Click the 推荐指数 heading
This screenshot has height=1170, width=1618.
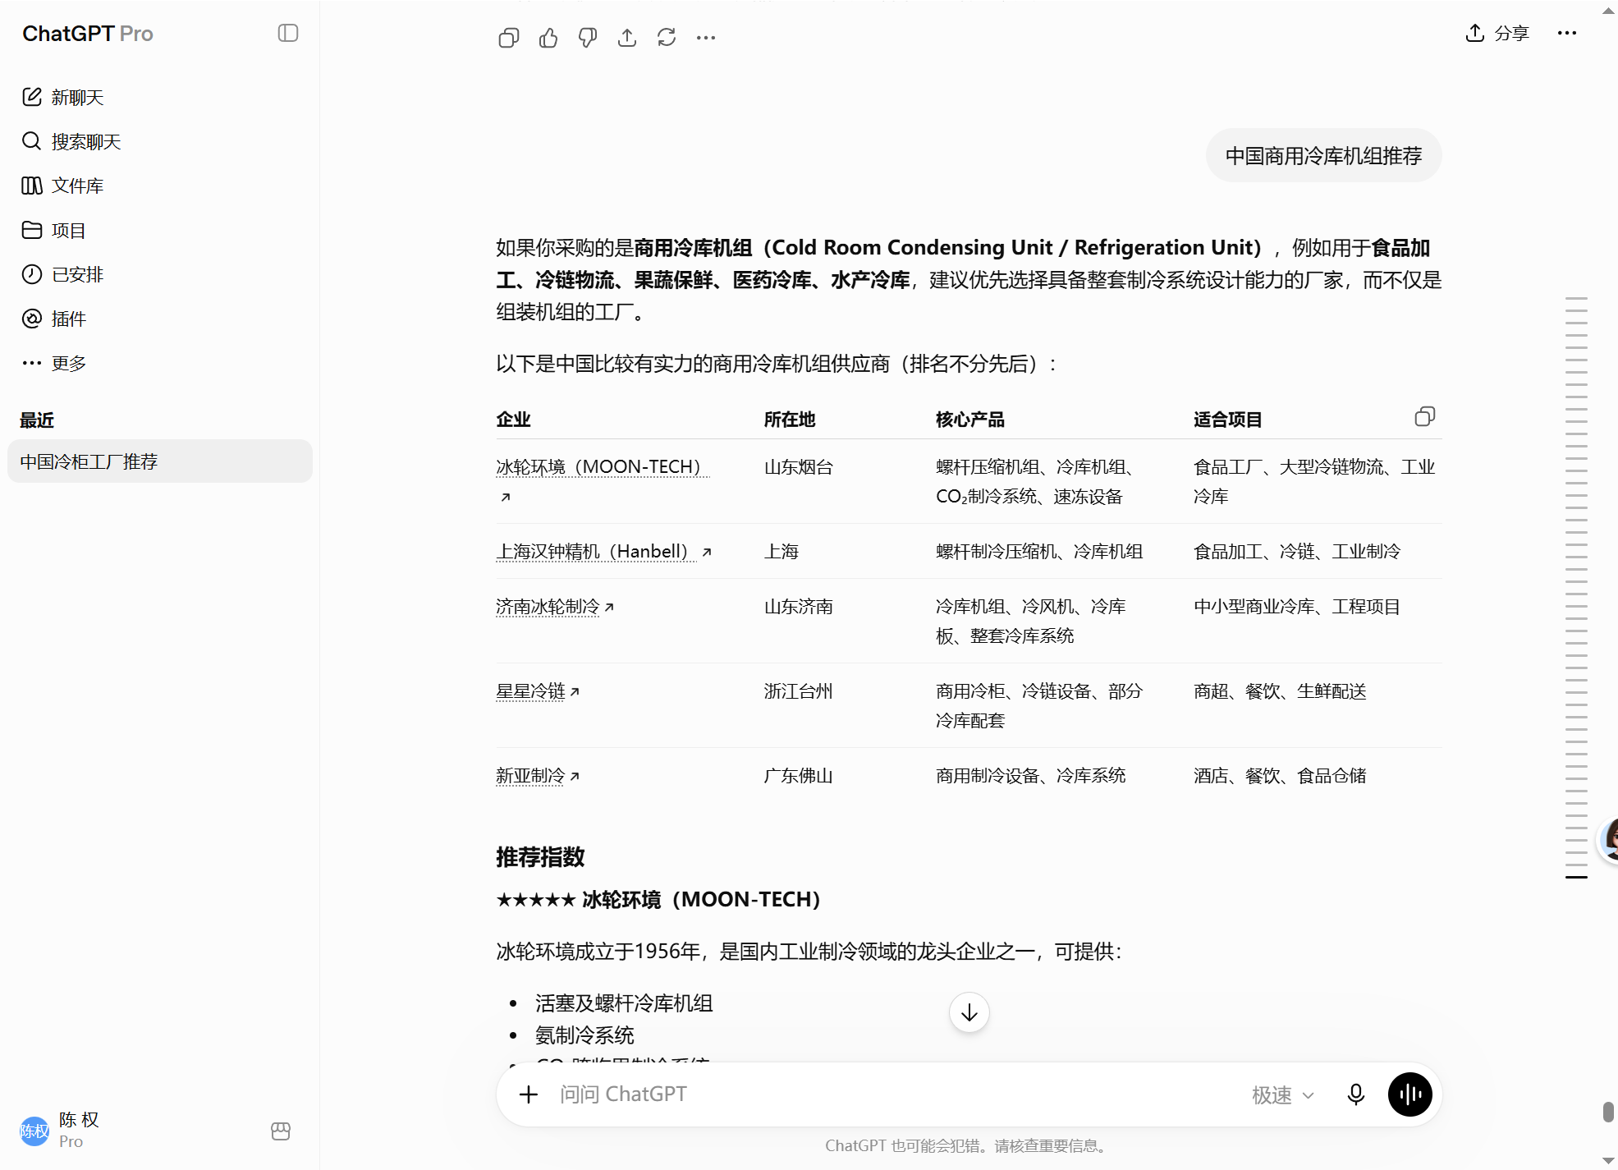pos(540,857)
